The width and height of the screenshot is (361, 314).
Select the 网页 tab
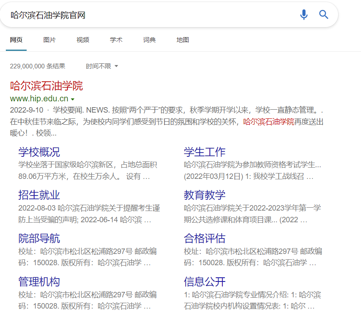(16, 40)
